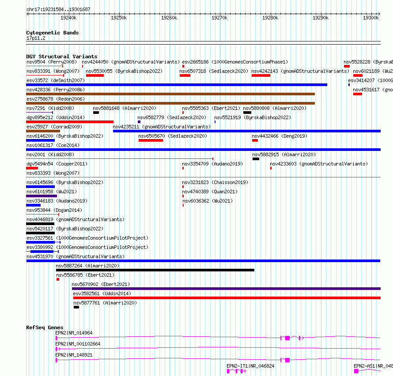This screenshot has height=376, width=393.
Task: Select the nsv4235211 gnomAD blue bar
Action: (x=247, y=131)
